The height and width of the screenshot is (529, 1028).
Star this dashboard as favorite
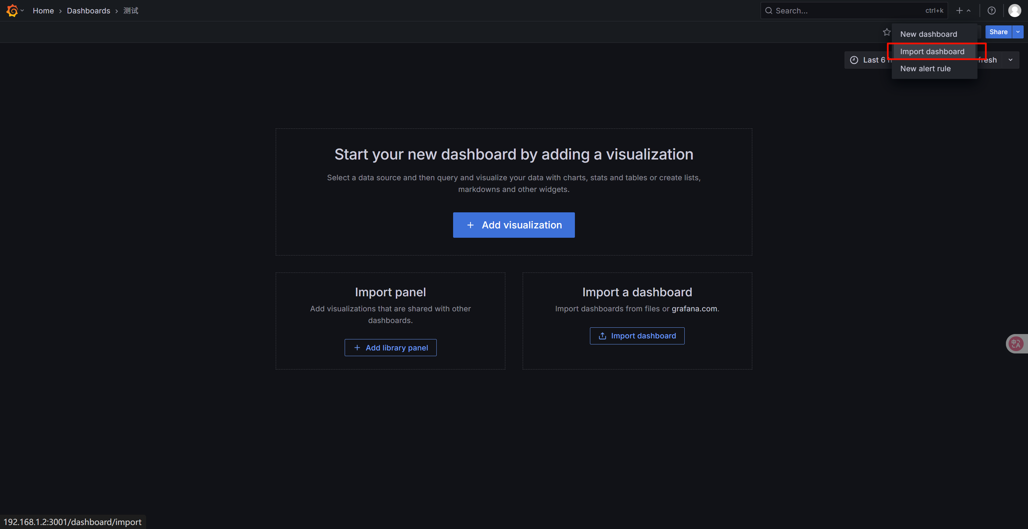tap(886, 32)
